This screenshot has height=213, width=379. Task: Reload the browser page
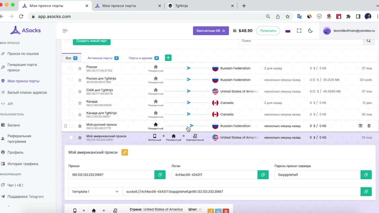click(21, 17)
